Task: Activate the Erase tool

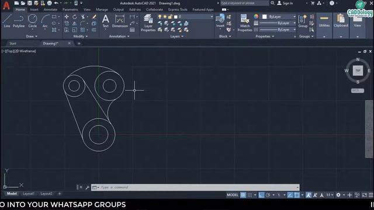Action: pyautogui.click(x=94, y=17)
